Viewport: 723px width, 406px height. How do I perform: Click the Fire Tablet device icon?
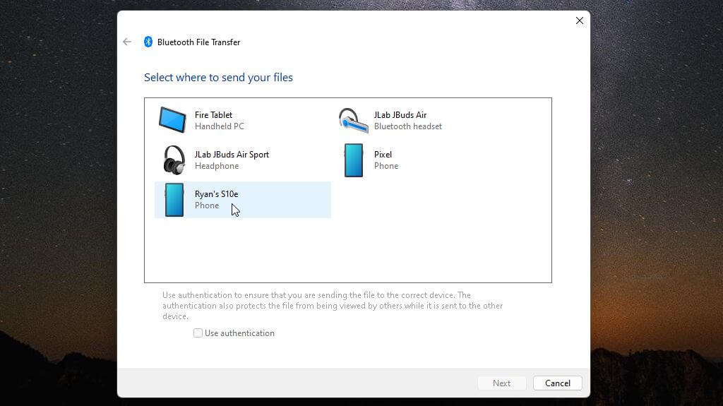pyautogui.click(x=172, y=120)
